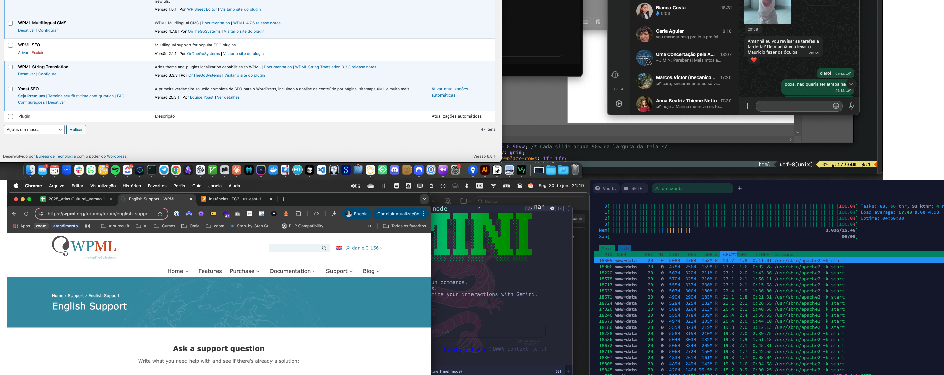Check the WPML SEO plugin checkbox

click(11, 45)
